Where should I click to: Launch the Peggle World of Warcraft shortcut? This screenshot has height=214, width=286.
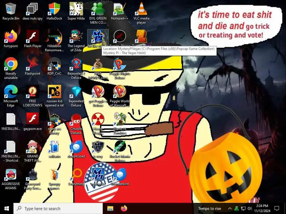click(120, 96)
